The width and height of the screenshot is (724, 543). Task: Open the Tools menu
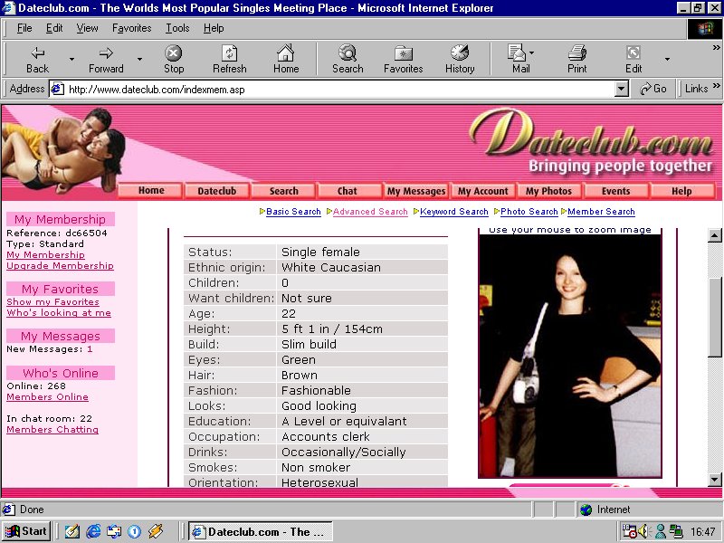coord(177,28)
